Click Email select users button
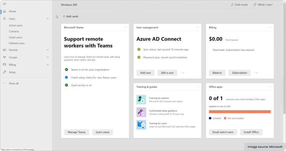Screen dimensions: 286x151 pyautogui.click(x=223, y=132)
